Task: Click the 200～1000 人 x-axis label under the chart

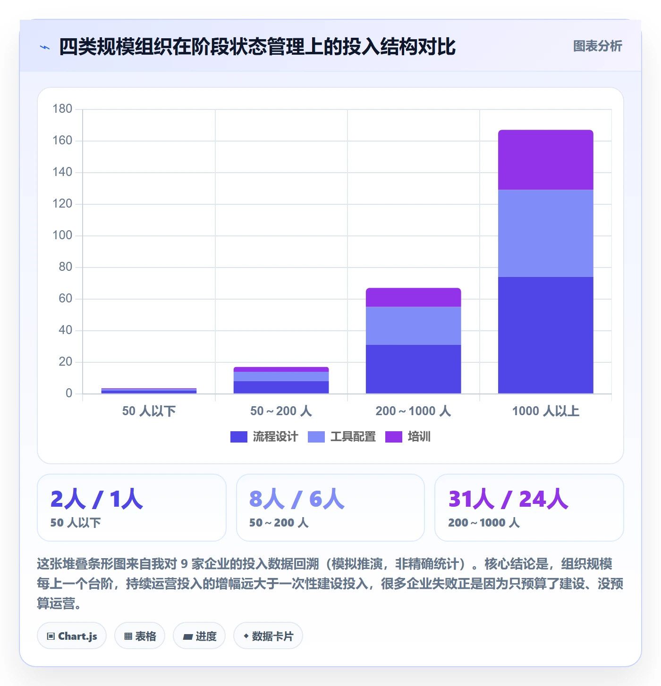Action: 414,411
